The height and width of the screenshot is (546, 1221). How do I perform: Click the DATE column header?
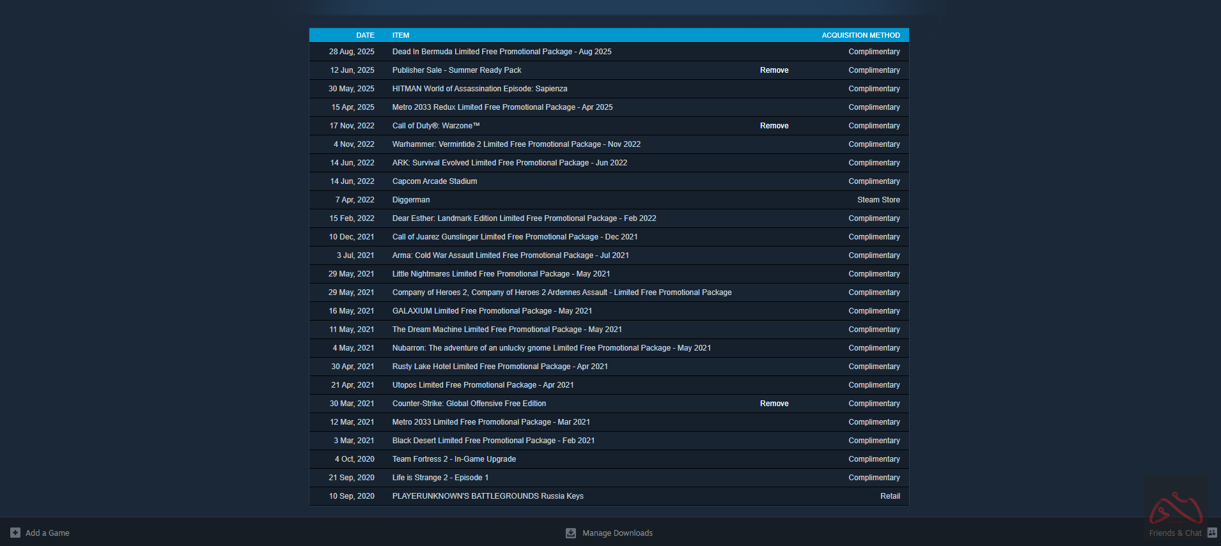click(x=365, y=35)
